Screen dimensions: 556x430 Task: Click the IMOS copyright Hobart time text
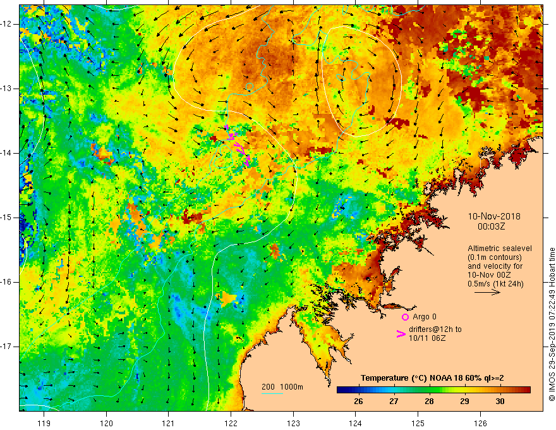coord(552,324)
